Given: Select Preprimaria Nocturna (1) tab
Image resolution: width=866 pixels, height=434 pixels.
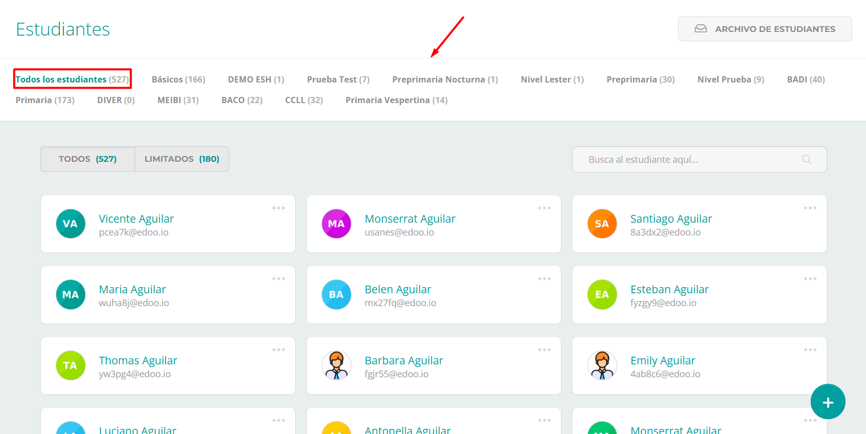Looking at the screenshot, I should coord(445,79).
